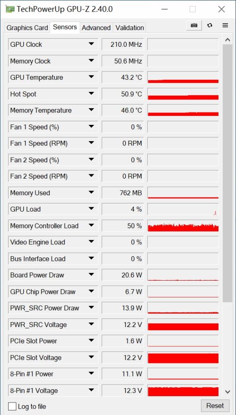Viewport: 236px width, 415px height.
Task: Click the vertical scrollbar thumb
Action: tap(227, 173)
